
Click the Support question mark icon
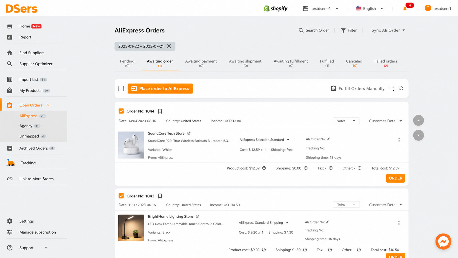10,248
